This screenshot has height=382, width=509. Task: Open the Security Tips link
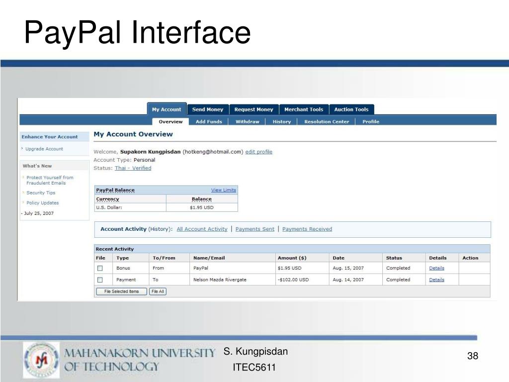click(x=41, y=192)
